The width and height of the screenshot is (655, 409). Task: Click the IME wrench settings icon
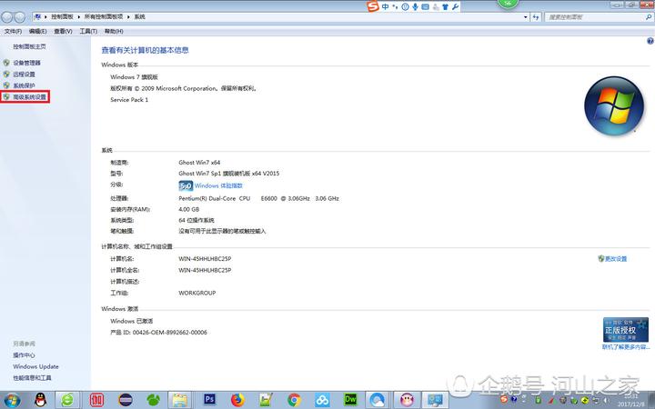[x=456, y=6]
